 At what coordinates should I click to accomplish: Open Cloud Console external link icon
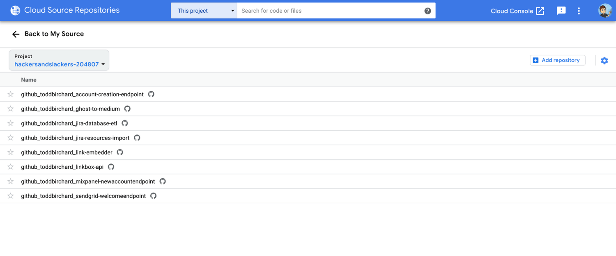tap(540, 11)
